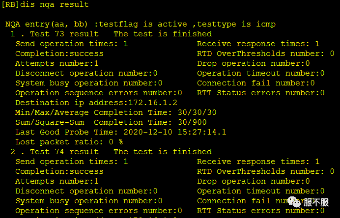Click second 'Completion:success' text under Test 74
340x218 pixels.
pos(59,171)
